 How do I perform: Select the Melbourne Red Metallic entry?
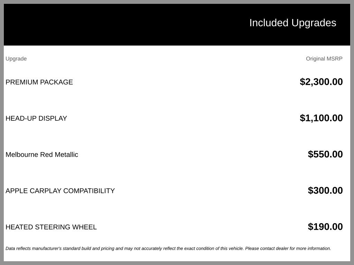42,155
